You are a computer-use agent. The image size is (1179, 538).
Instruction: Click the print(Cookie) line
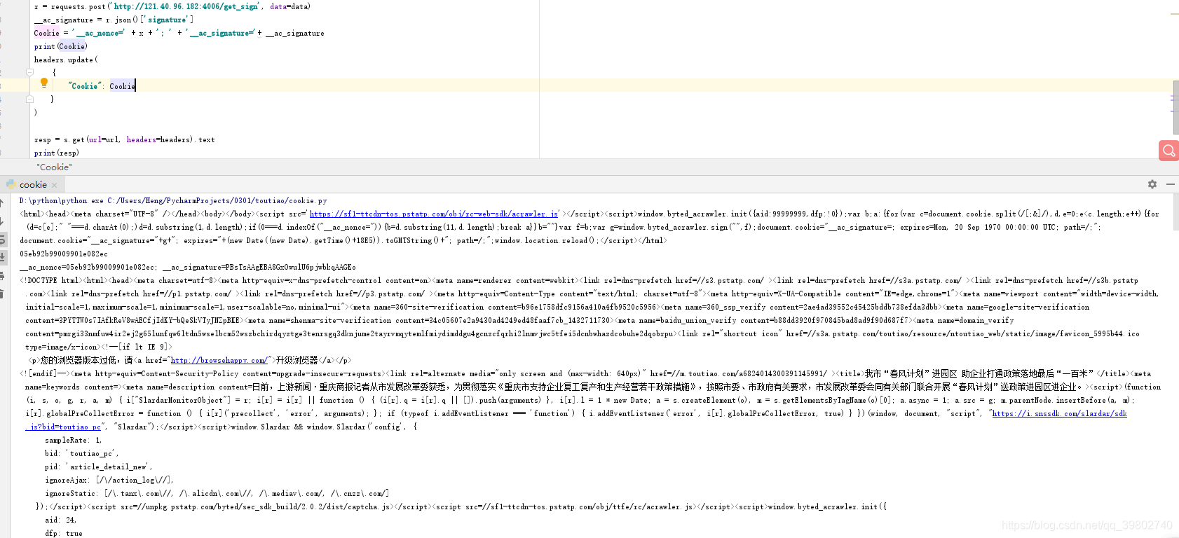tap(61, 46)
